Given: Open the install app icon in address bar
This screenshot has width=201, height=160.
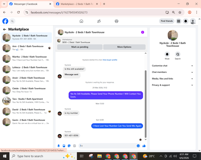Looking at the screenshot, I should click(167, 12).
